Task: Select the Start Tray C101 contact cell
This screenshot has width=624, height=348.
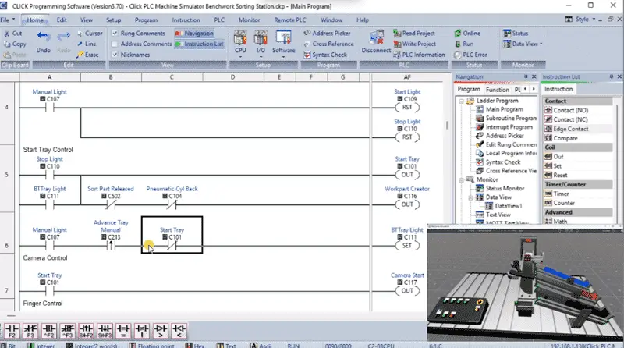Action: tap(172, 235)
